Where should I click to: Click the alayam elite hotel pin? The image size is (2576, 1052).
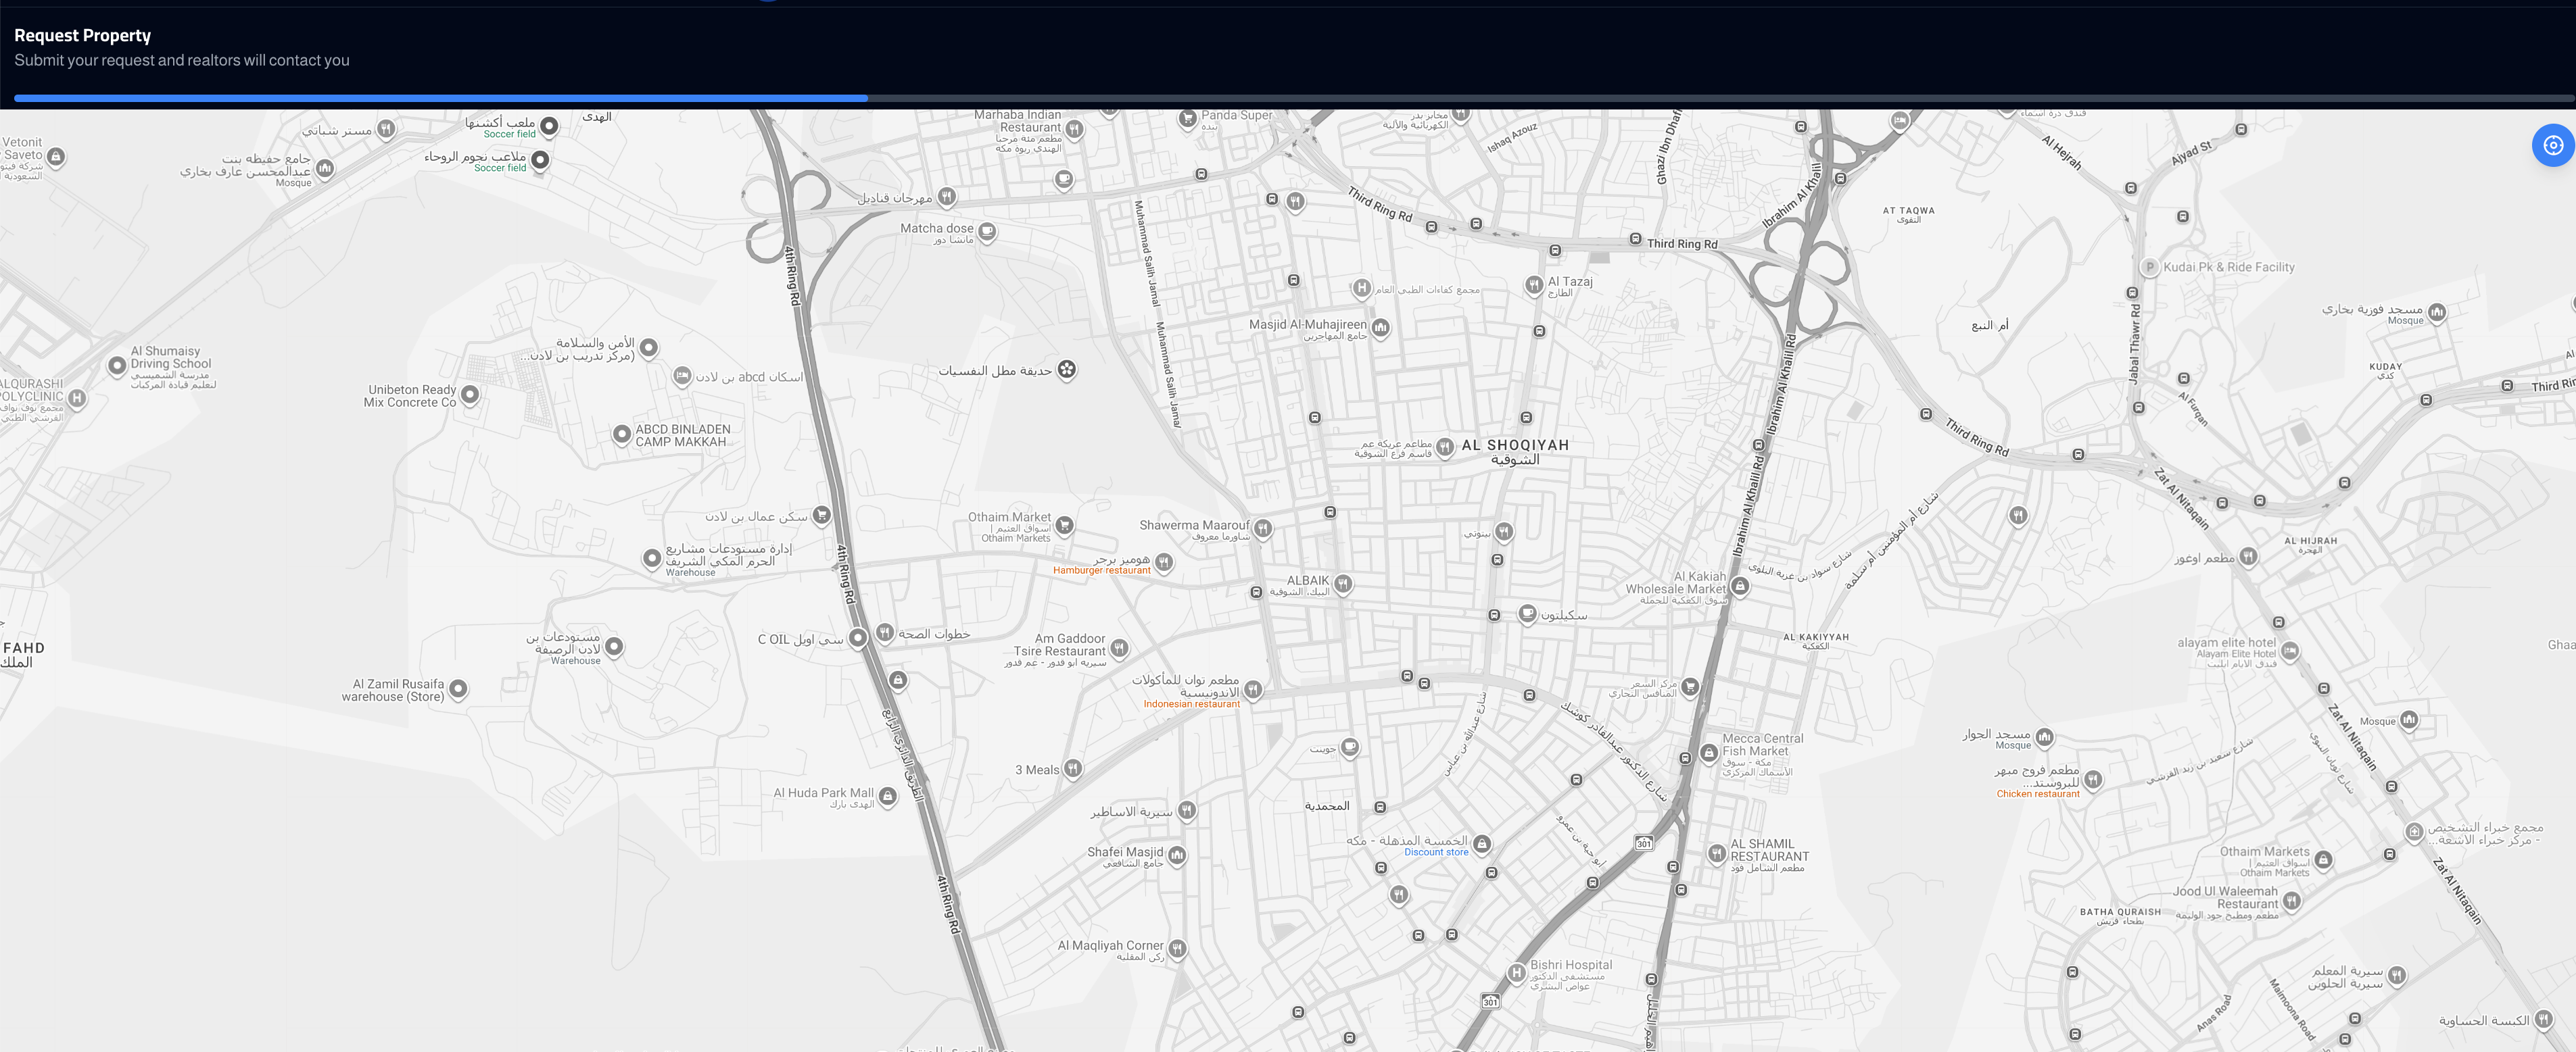pyautogui.click(x=2289, y=651)
